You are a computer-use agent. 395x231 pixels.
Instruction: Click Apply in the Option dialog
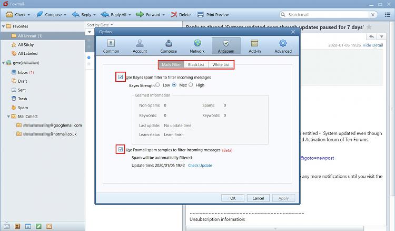click(x=283, y=198)
